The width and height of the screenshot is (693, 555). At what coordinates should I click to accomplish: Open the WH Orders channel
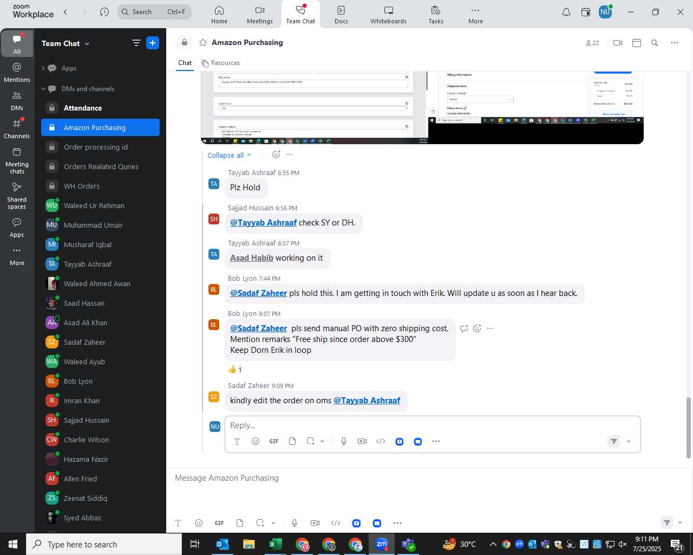coord(100,186)
